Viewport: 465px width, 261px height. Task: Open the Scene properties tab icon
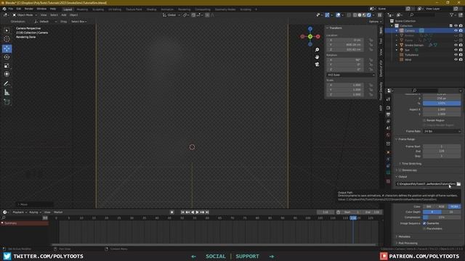pyautogui.click(x=388, y=128)
